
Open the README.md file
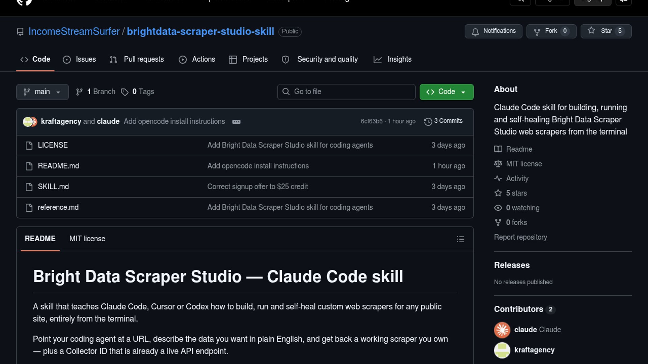58,166
